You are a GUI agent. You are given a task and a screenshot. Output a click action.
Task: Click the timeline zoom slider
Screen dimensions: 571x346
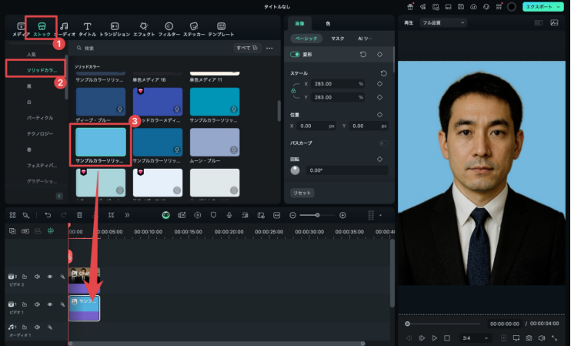(x=317, y=215)
